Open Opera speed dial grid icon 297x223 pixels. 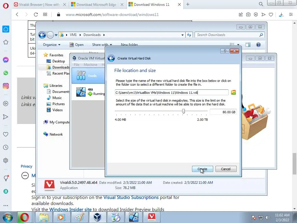45,15
